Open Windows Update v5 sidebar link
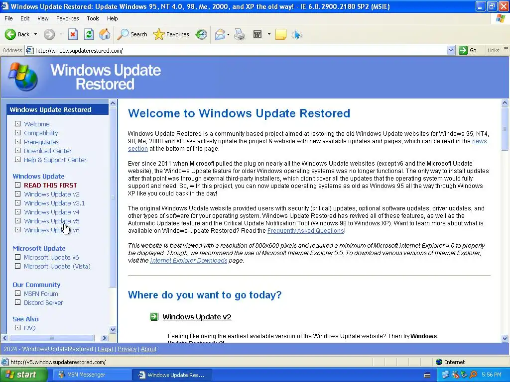 coord(52,221)
